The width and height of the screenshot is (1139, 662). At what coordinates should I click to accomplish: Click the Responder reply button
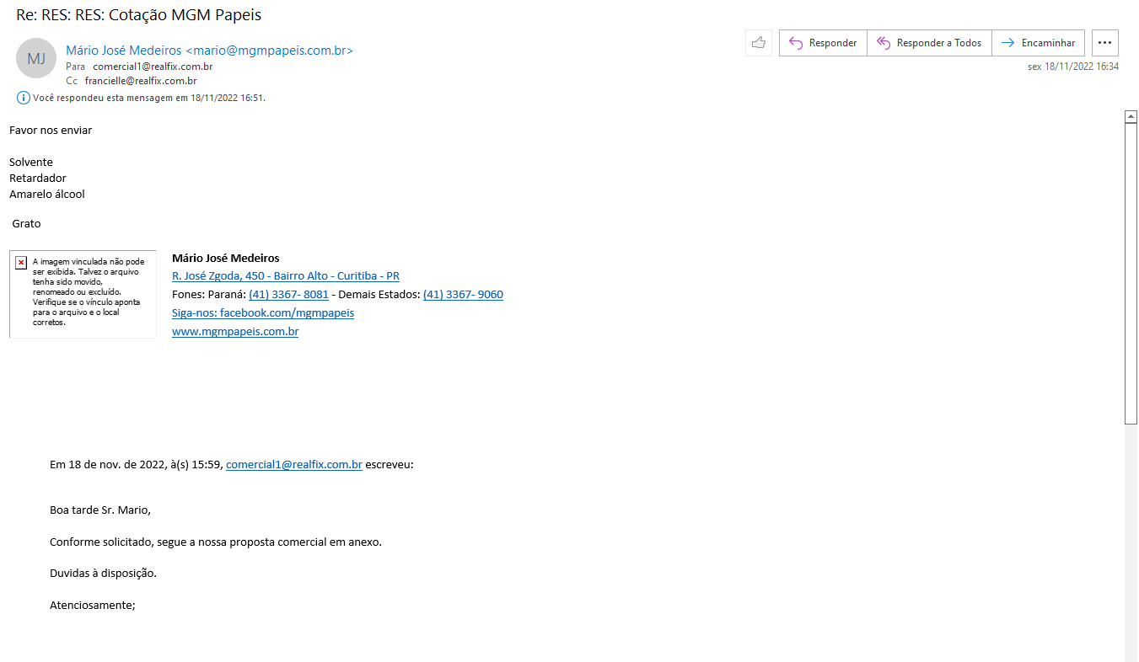[x=823, y=43]
